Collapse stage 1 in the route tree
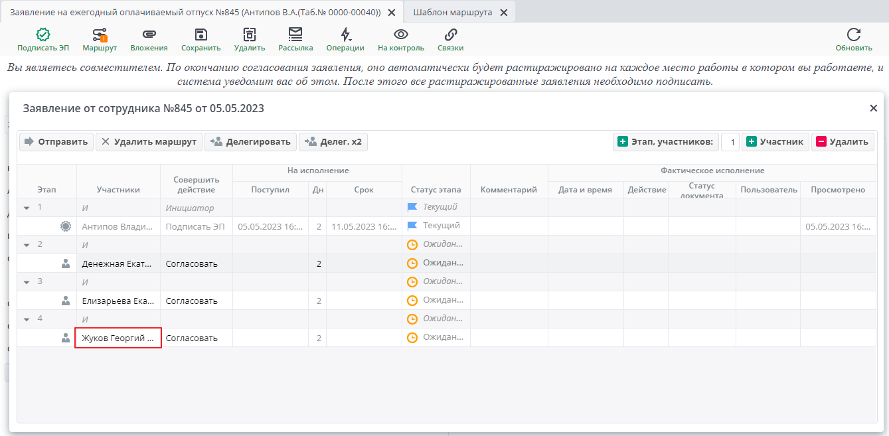 [x=27, y=208]
